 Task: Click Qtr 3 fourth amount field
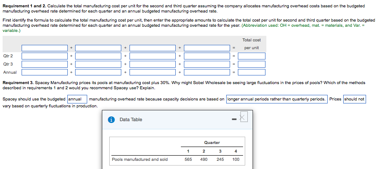(207, 64)
